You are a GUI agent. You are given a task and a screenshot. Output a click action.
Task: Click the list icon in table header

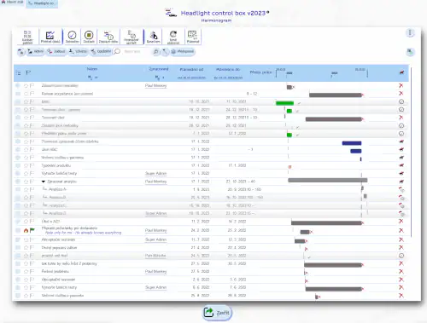pyautogui.click(x=19, y=73)
